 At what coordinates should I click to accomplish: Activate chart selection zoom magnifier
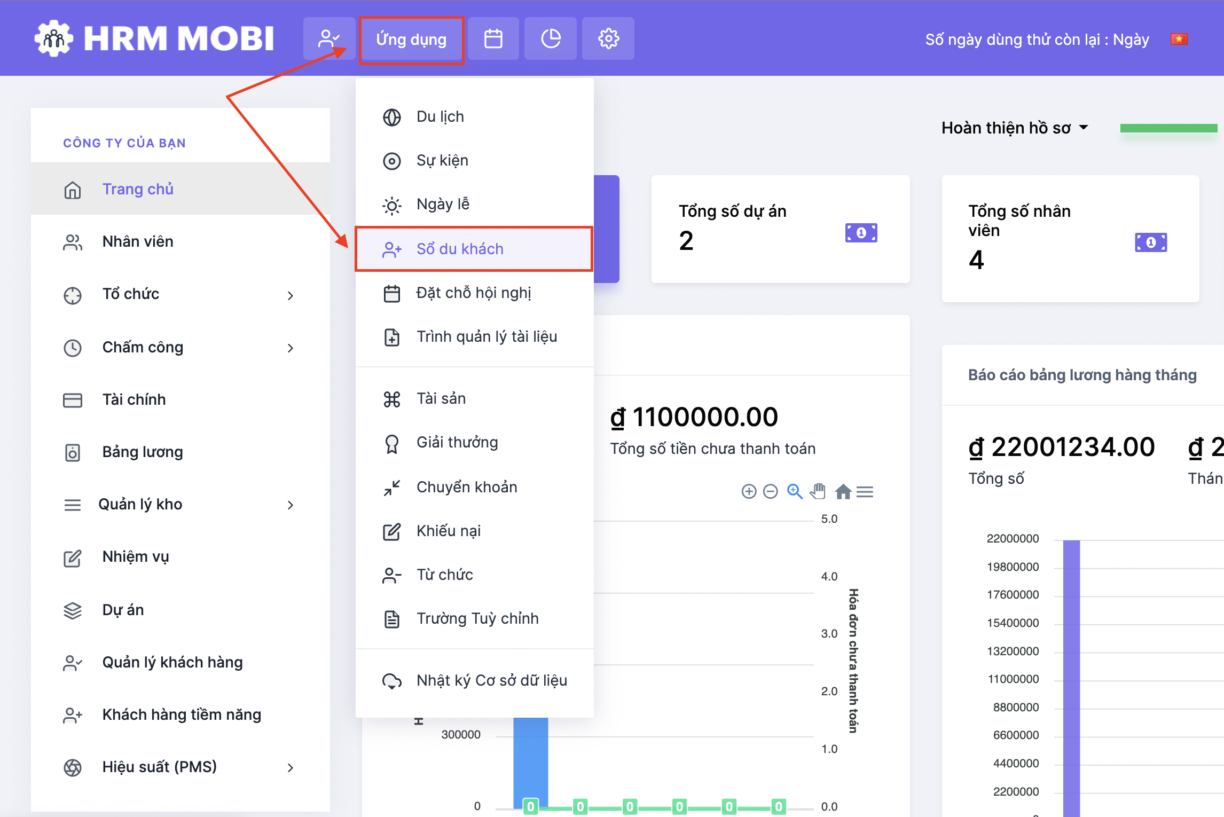tap(795, 491)
